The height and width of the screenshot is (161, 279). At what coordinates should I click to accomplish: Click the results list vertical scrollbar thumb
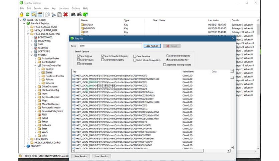point(232,78)
